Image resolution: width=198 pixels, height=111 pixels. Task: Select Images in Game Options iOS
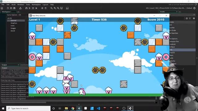[x=13, y=28]
